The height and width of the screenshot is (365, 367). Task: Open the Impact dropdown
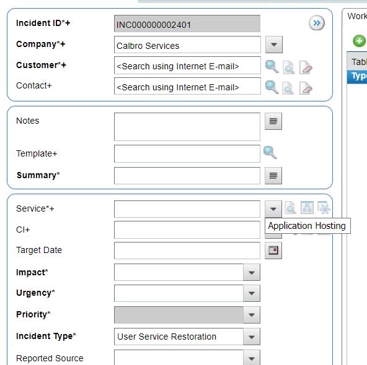click(252, 272)
